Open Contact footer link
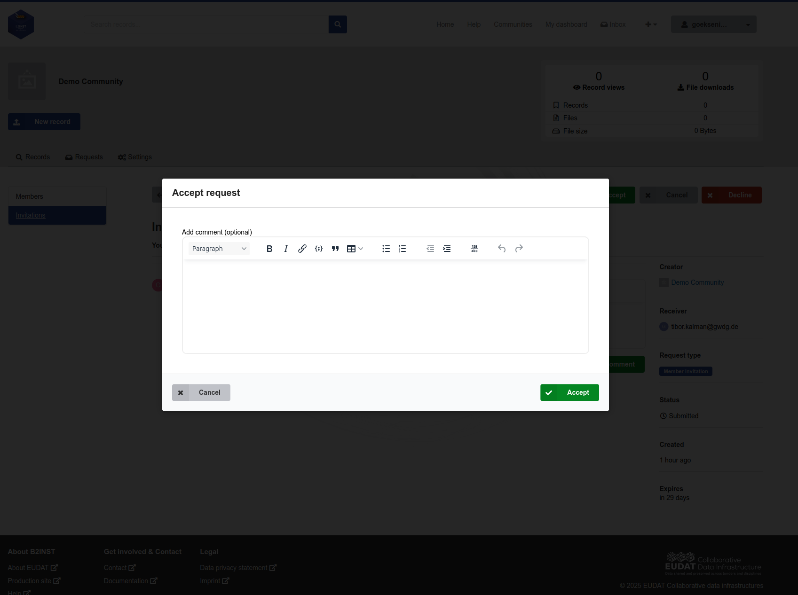This screenshot has width=798, height=595. click(120, 568)
